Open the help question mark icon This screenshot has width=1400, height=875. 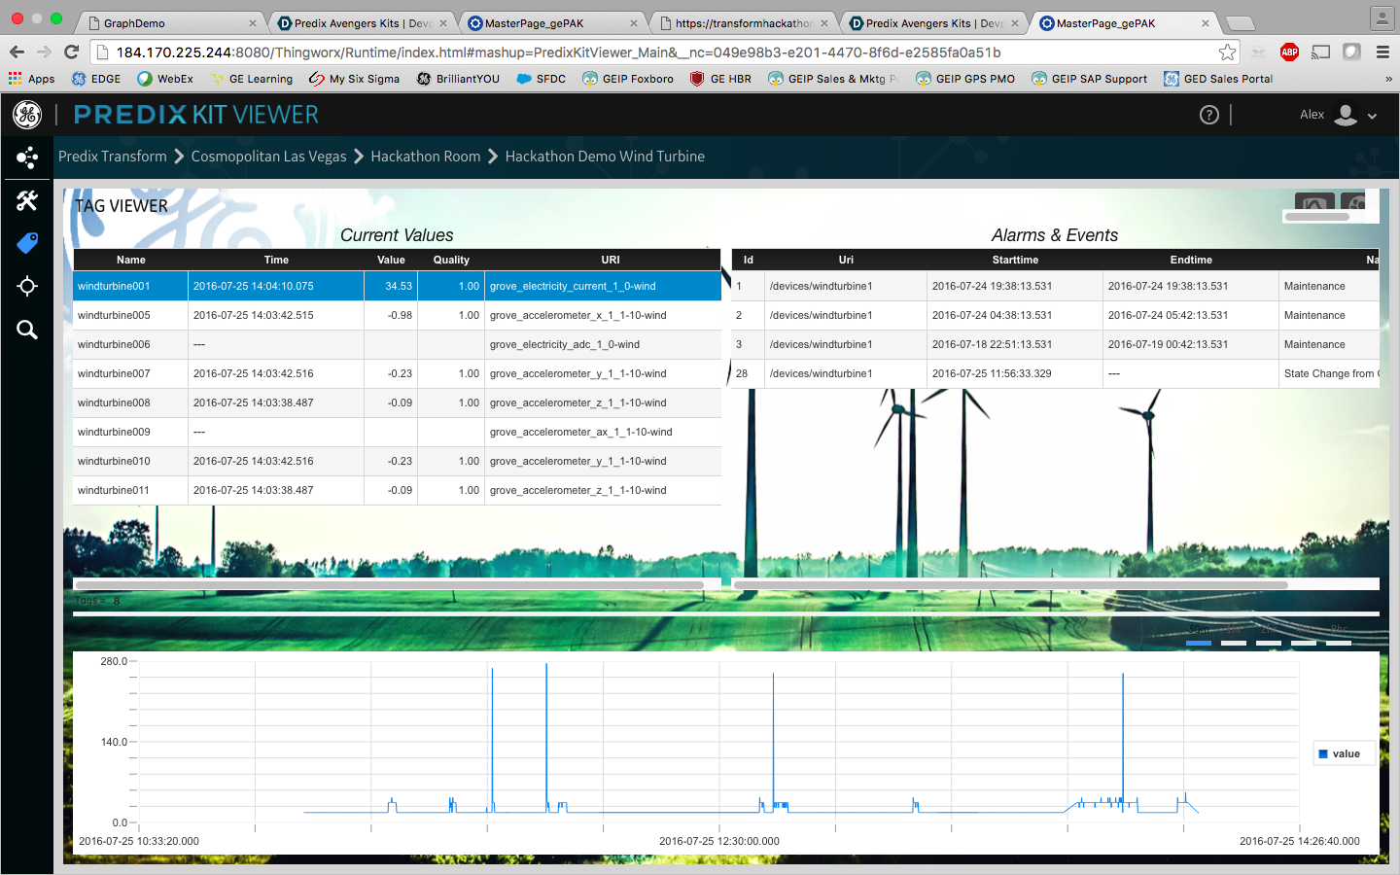point(1209,115)
